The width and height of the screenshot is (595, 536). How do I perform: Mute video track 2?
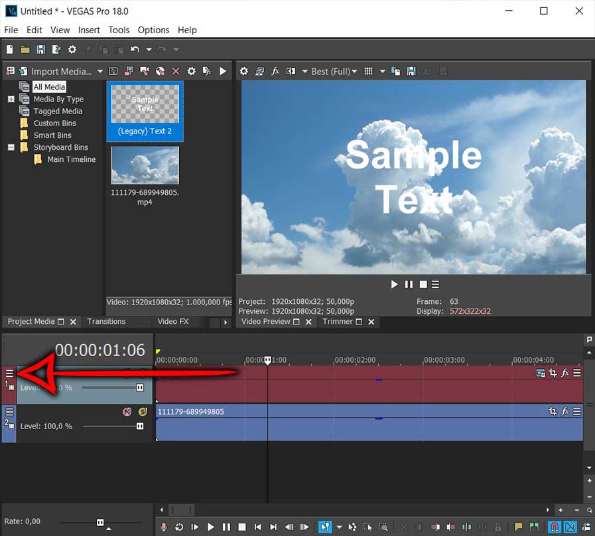point(127,412)
